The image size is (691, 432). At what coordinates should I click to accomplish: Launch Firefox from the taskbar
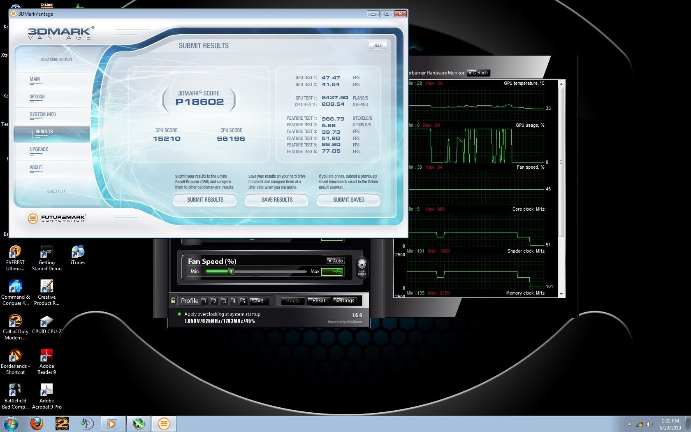coord(37,423)
